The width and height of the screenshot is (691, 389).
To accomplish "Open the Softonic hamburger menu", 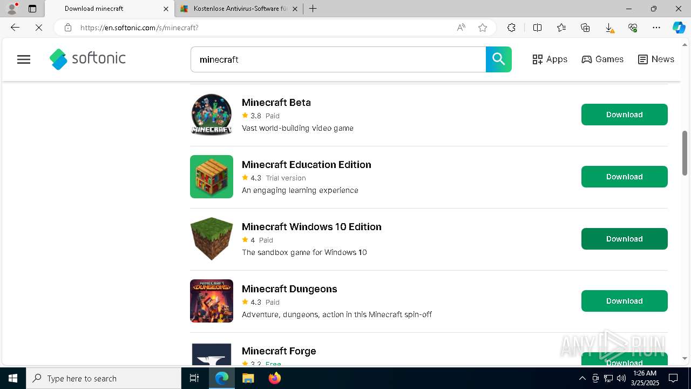I will (x=24, y=59).
